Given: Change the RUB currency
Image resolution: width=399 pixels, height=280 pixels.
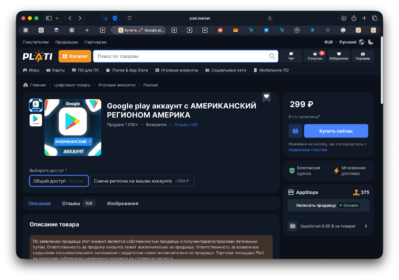Looking at the screenshot, I should 329,42.
